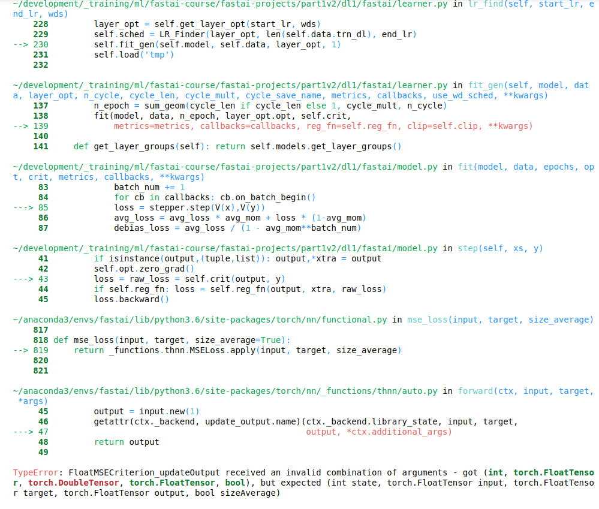The height and width of the screenshot is (509, 599).
Task: Click 'for cb in callbacks' line 84
Action: pos(215,197)
